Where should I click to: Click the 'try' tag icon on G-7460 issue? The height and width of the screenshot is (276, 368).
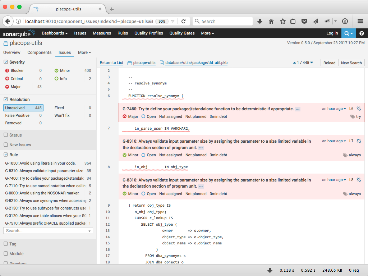point(353,116)
